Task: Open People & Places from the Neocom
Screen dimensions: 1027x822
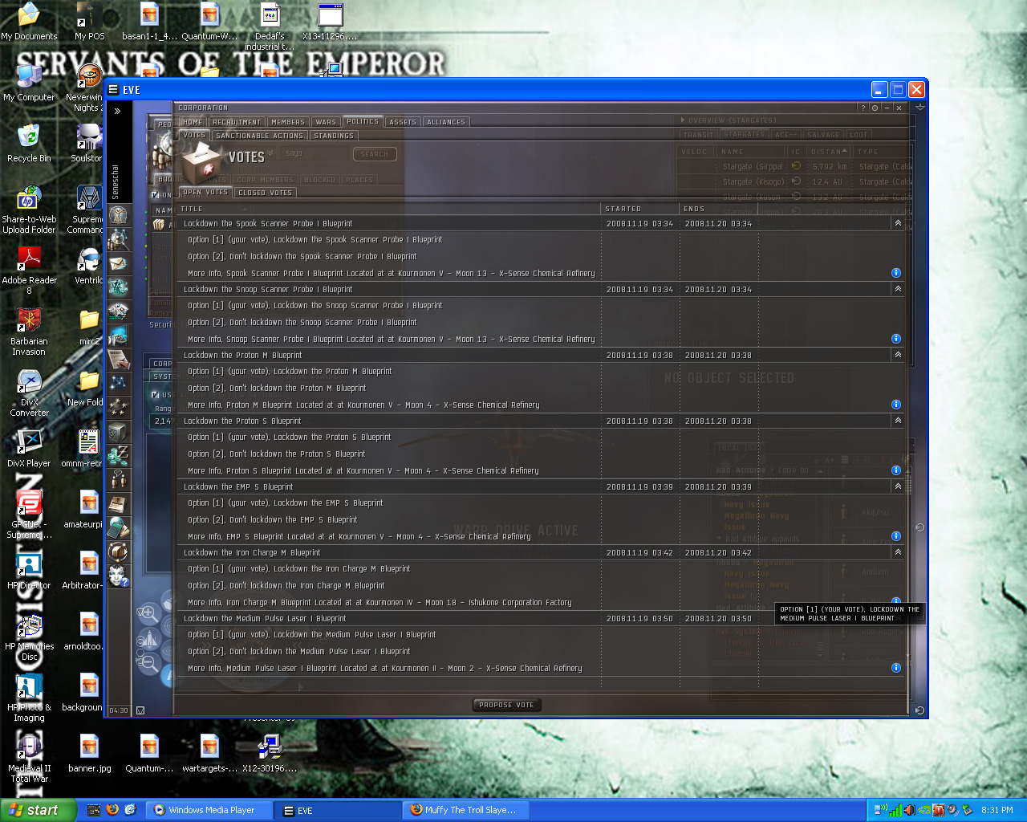Action: [x=119, y=239]
